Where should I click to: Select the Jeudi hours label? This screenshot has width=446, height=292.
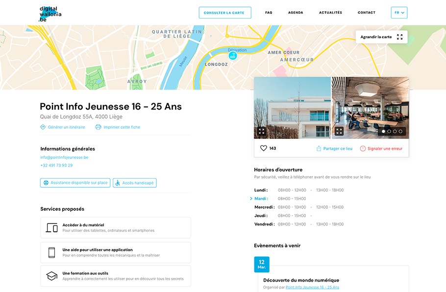click(261, 215)
